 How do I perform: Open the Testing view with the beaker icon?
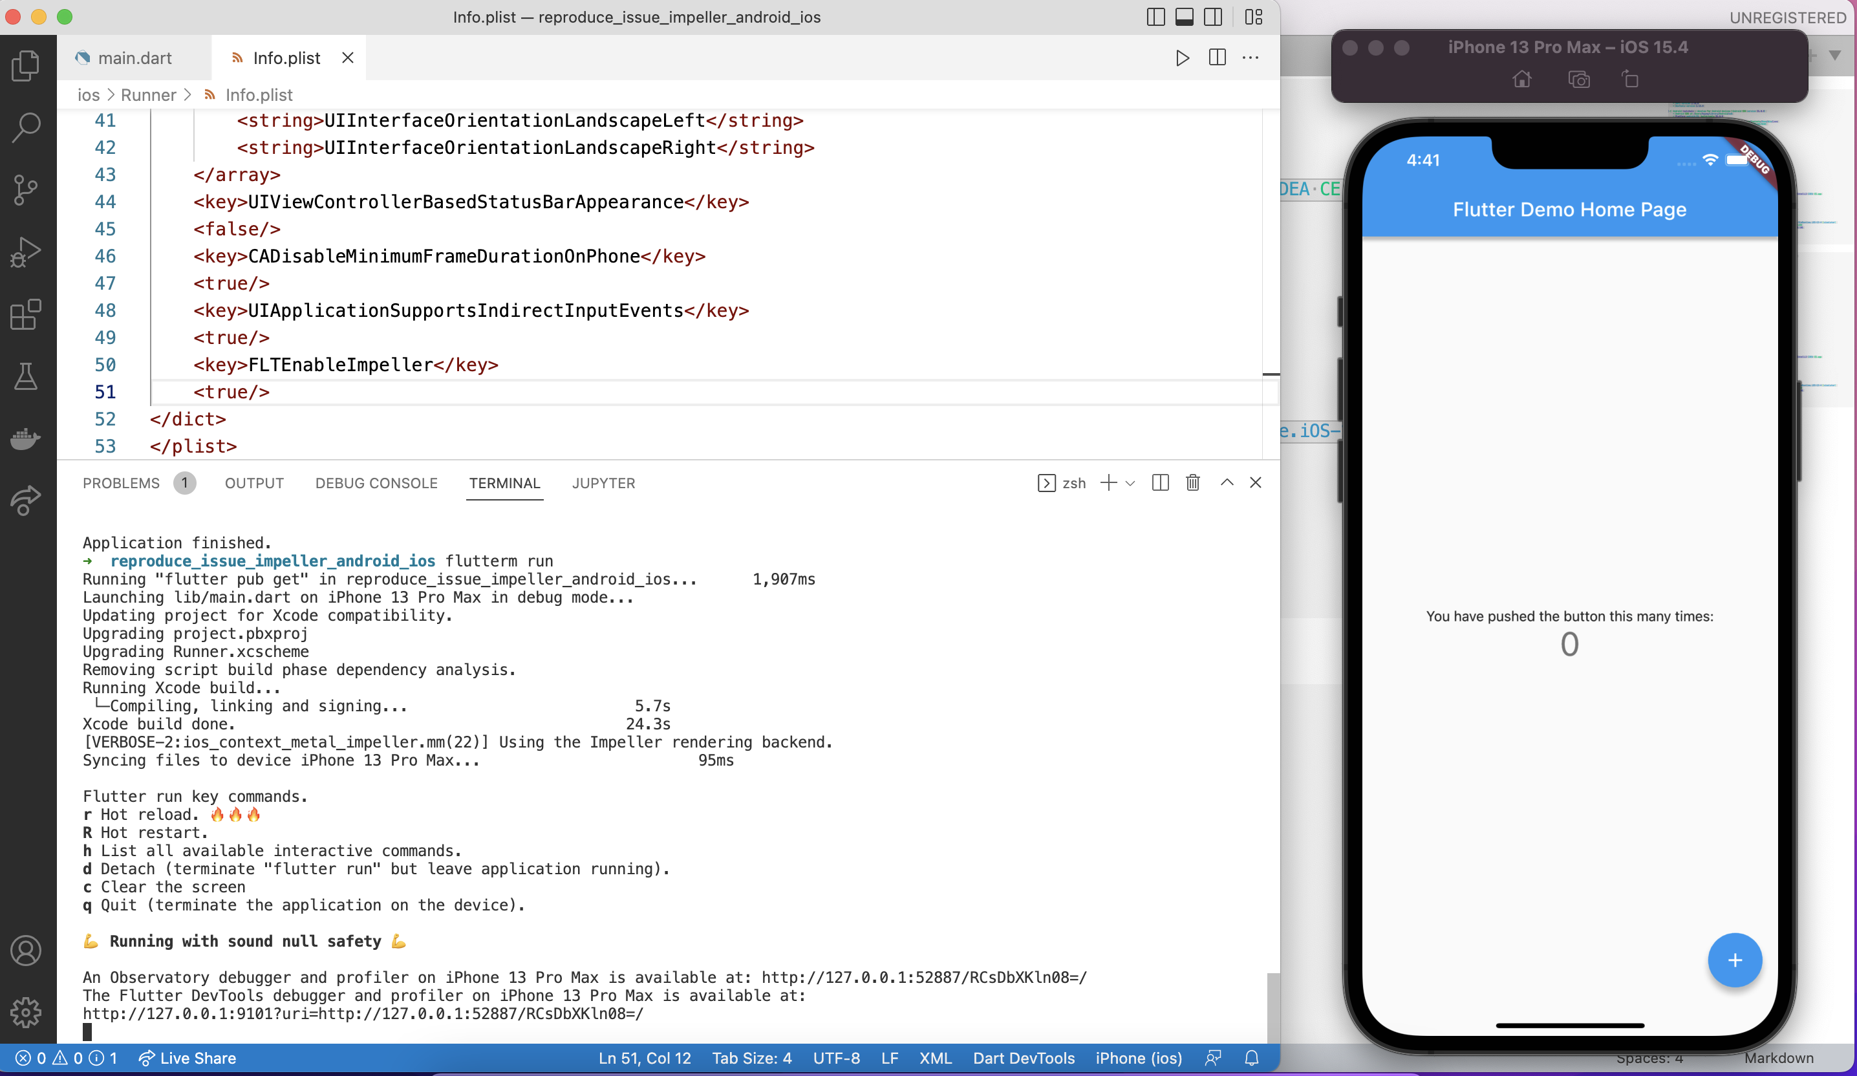point(27,378)
